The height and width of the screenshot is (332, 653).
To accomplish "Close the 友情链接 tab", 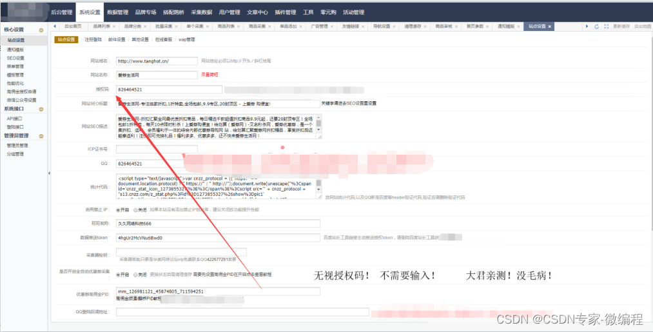I will [363, 26].
